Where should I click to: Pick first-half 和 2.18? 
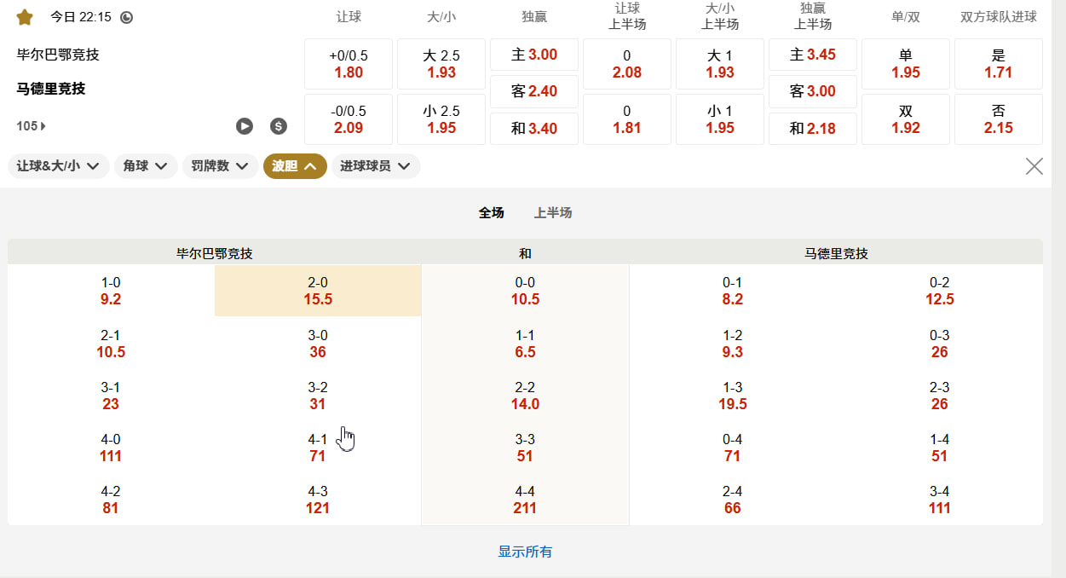pos(813,129)
